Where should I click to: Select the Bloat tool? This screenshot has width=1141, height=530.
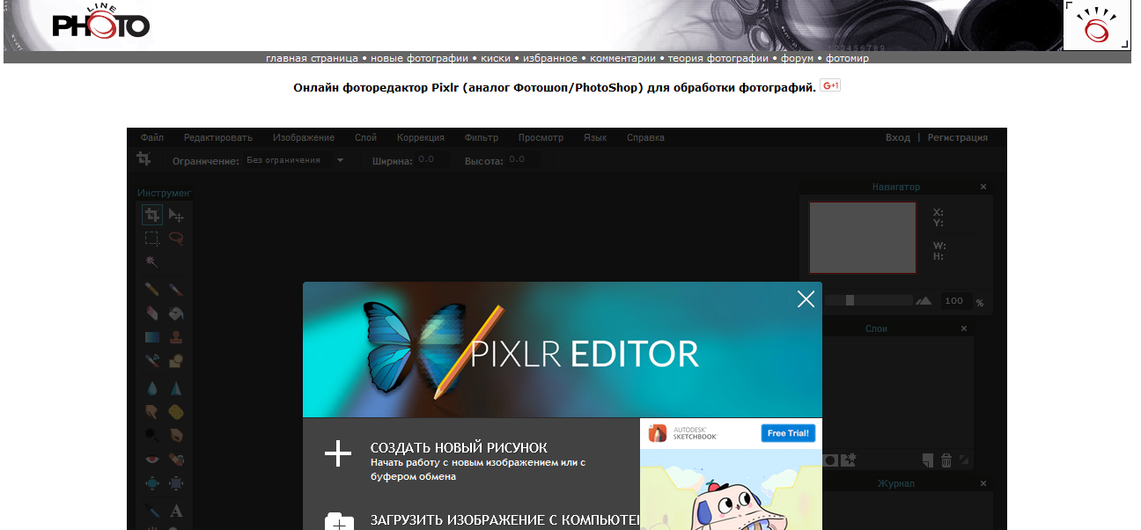point(152,483)
